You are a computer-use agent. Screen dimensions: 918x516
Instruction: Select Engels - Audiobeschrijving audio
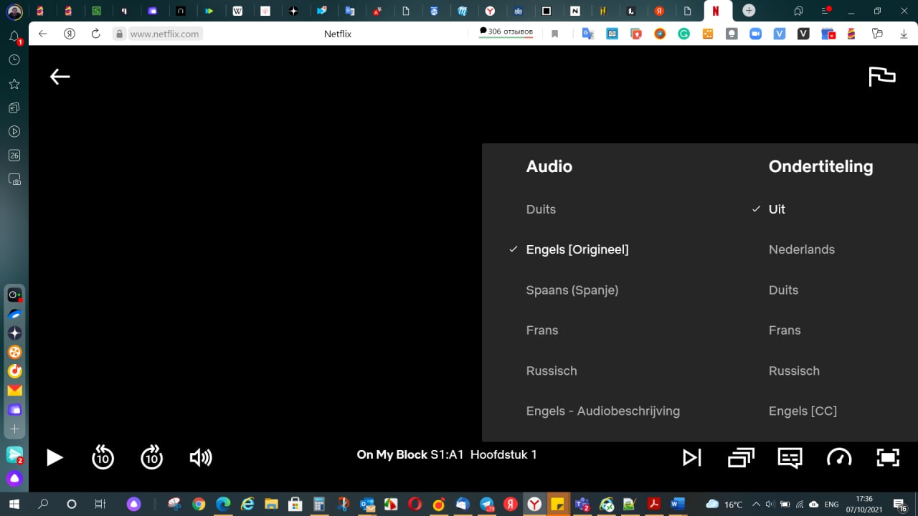click(x=603, y=411)
